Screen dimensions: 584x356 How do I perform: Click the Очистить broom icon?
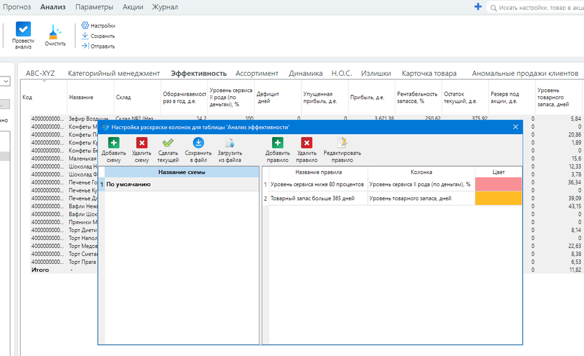click(x=55, y=32)
